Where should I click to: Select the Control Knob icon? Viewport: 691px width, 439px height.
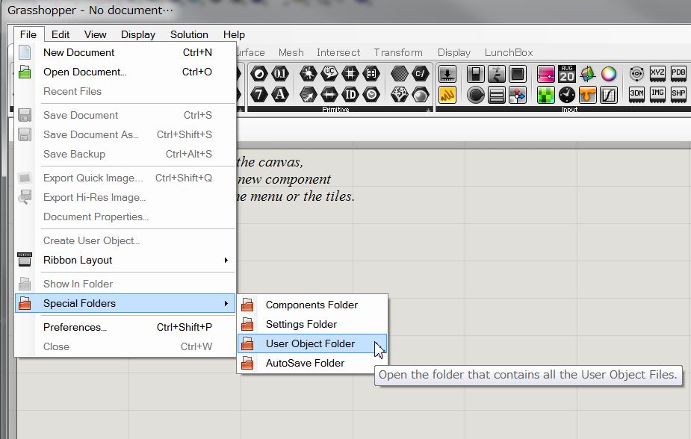coord(476,95)
